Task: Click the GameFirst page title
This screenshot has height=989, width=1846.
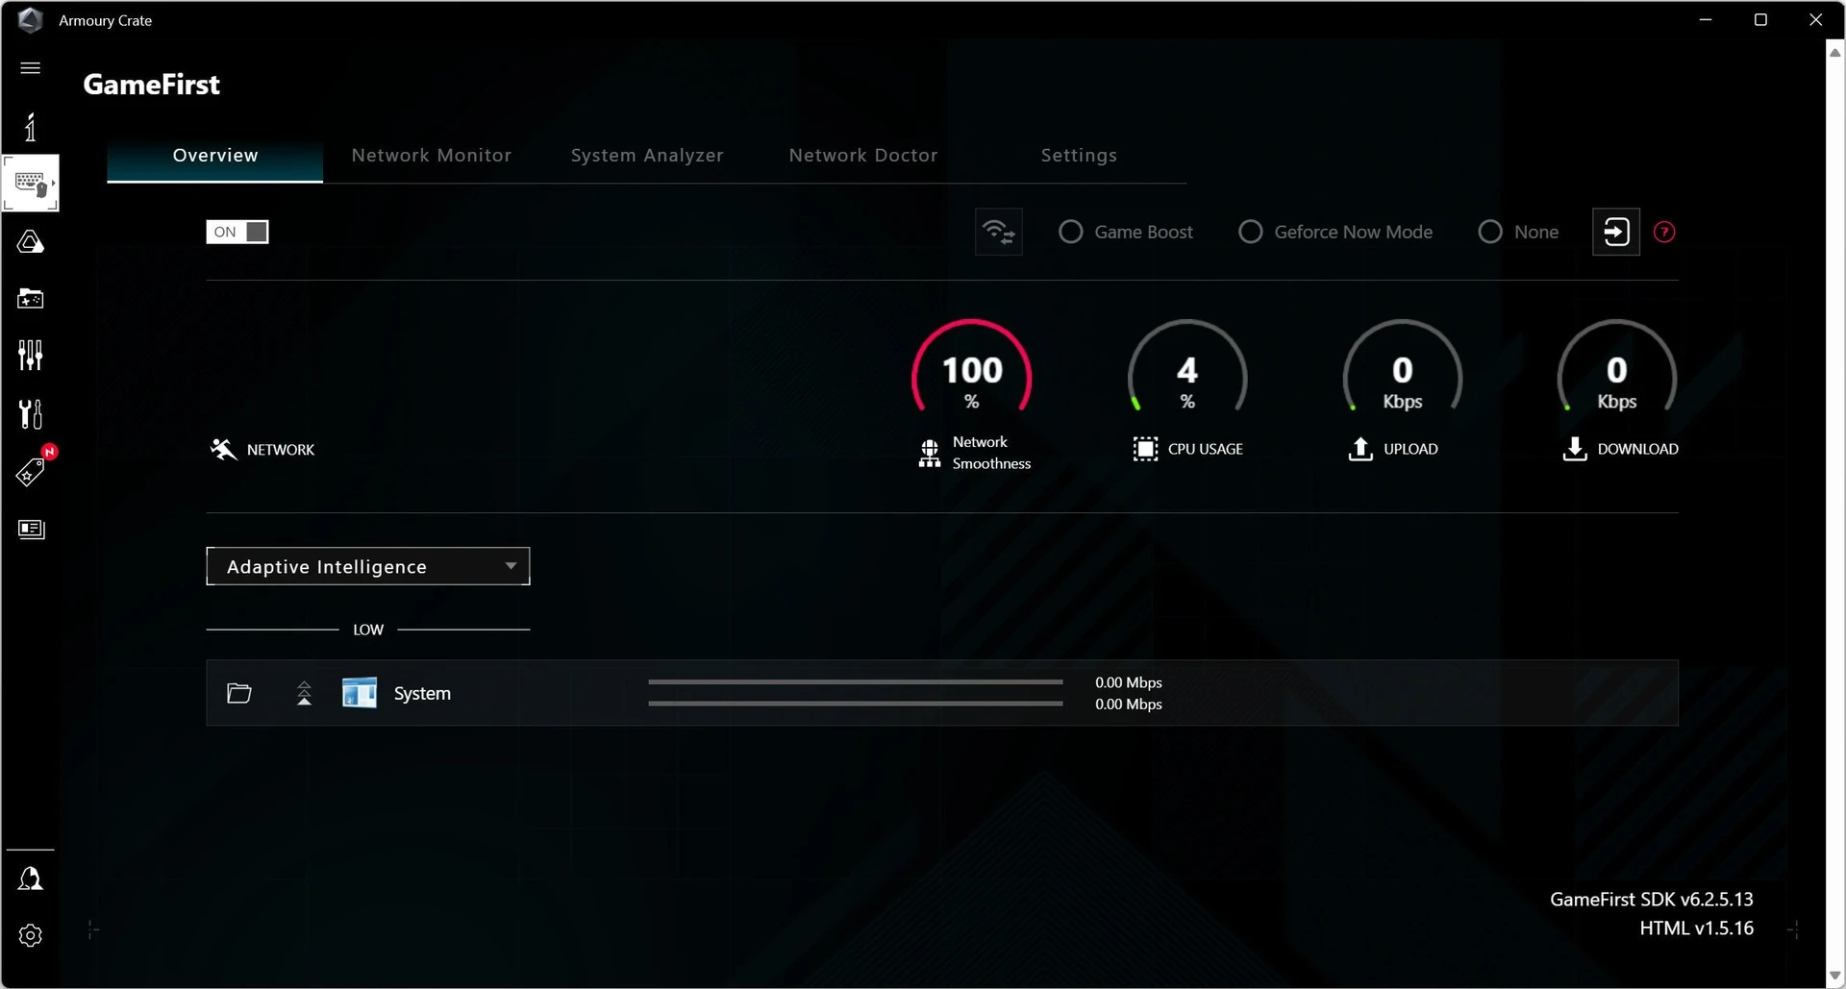Action: click(151, 85)
